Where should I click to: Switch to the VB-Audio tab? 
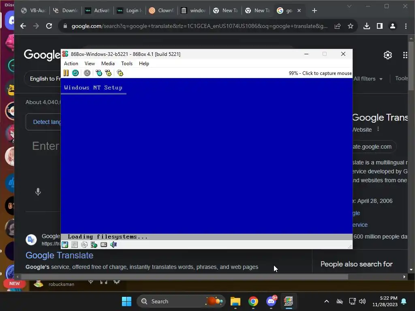pyautogui.click(x=33, y=11)
